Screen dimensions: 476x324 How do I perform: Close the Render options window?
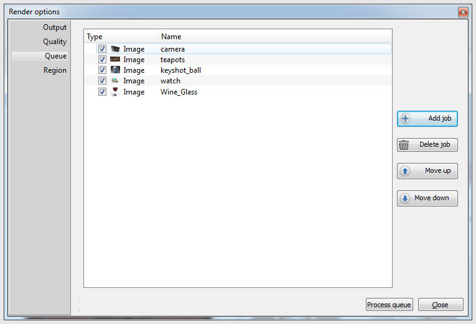point(463,12)
